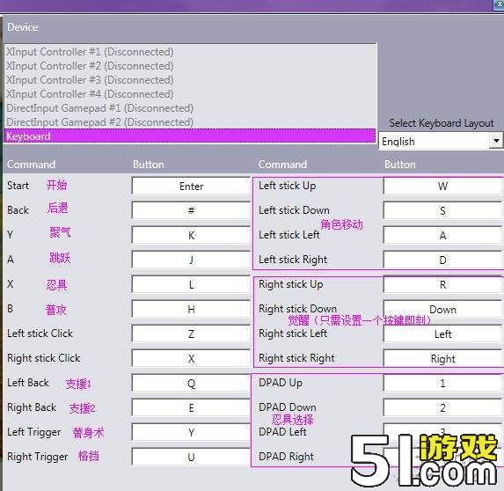Image resolution: width=504 pixels, height=491 pixels.
Task: Click DPAD Down field showing 2
Action: pyautogui.click(x=442, y=408)
